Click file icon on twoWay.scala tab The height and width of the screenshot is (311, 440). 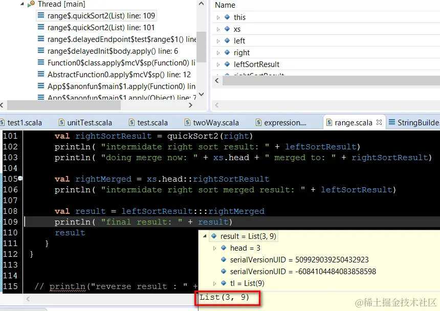187,123
